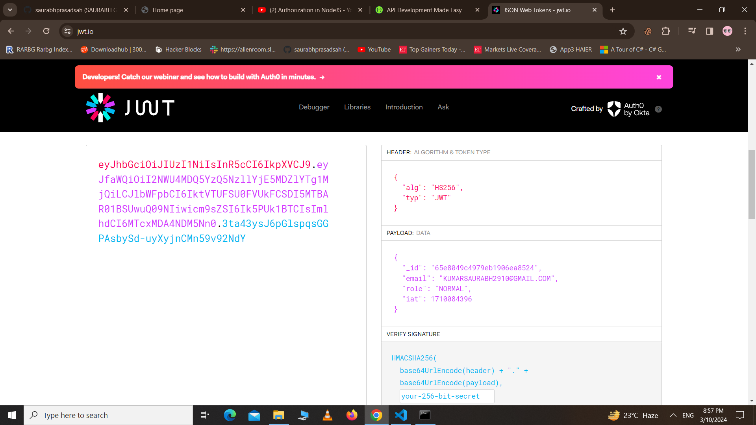Click the browser refresh icon
Screen dimensions: 756x425
tap(46, 31)
